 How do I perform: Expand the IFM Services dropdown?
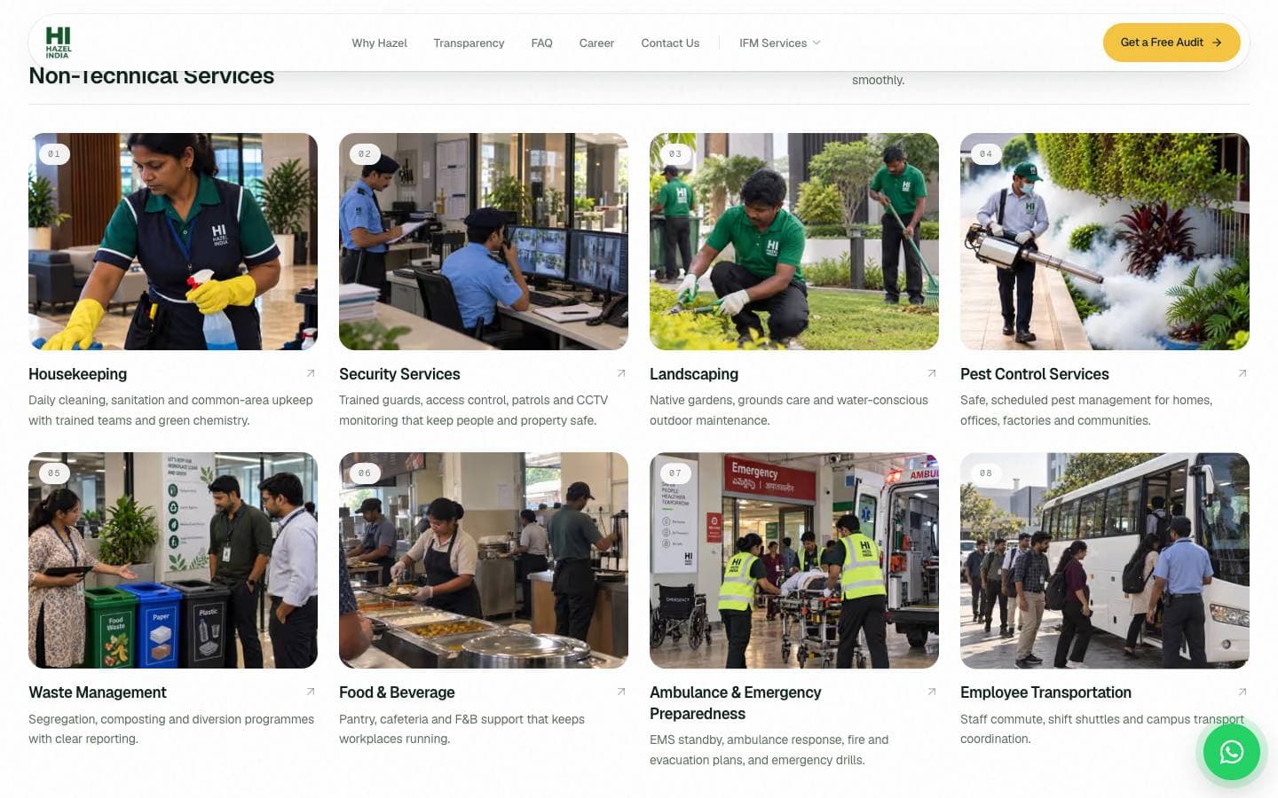[x=779, y=43]
